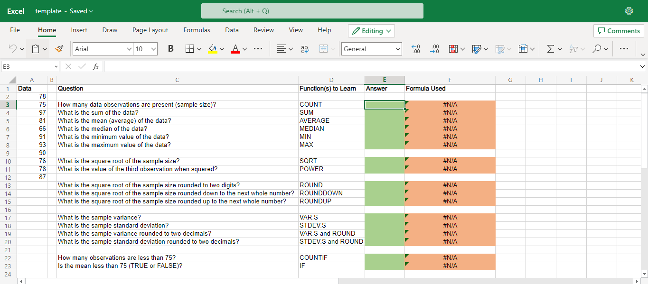Click the Increase Decimal icon
This screenshot has height=284, width=648.
[x=415, y=49]
